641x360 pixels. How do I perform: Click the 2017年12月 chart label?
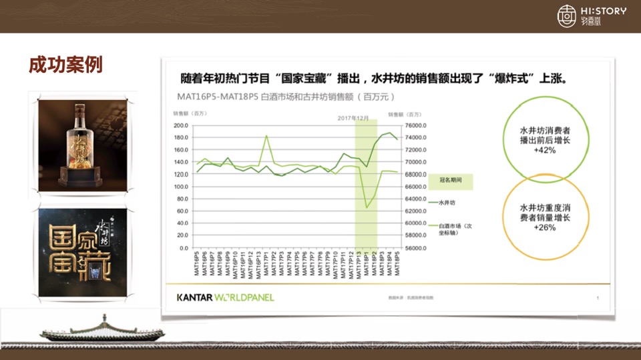[353, 118]
